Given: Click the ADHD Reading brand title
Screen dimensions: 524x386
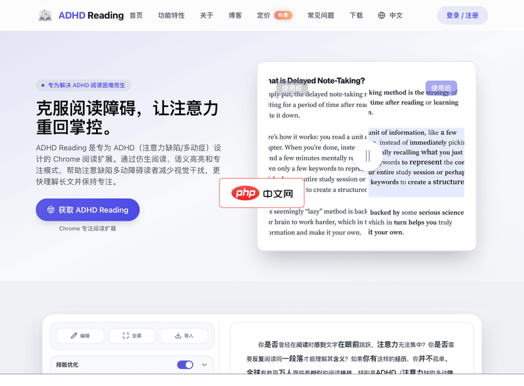Looking at the screenshot, I should tap(91, 15).
